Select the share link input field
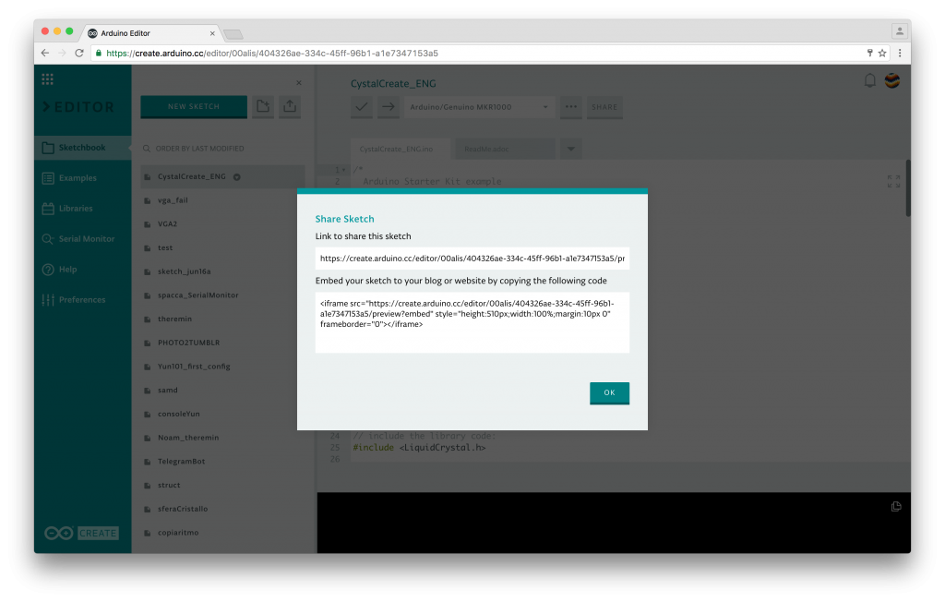This screenshot has height=602, width=945. coord(472,258)
